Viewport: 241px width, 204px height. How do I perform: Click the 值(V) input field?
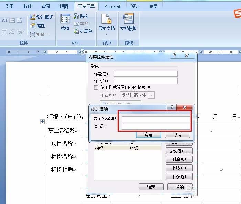click(156, 127)
